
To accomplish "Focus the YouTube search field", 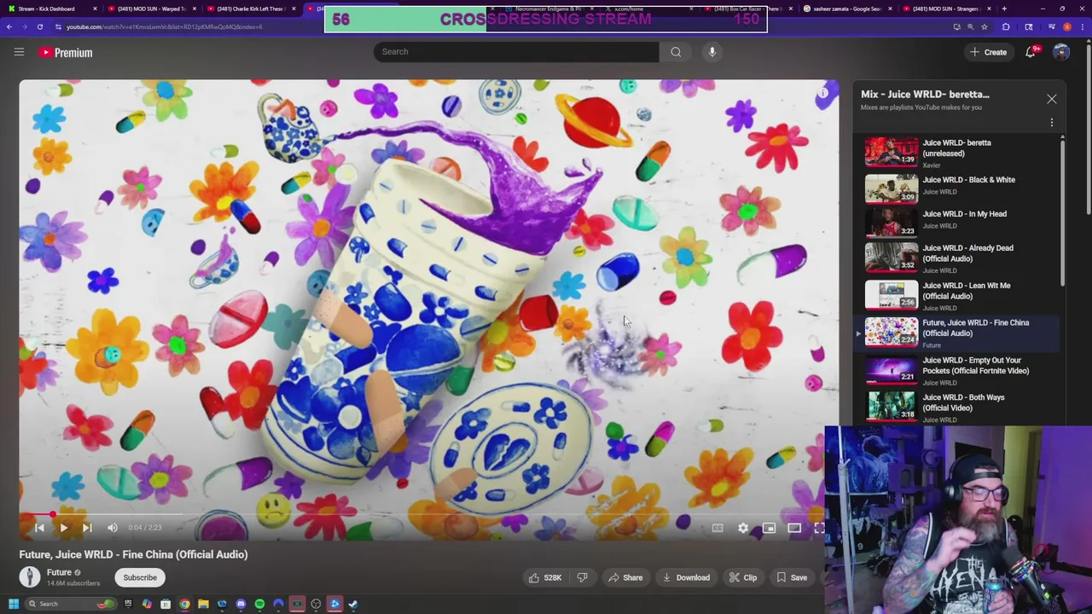I will tap(516, 52).
